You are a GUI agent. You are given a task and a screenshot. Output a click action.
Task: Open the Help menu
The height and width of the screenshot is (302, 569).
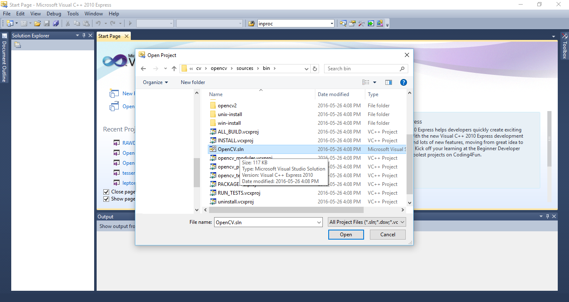tap(114, 14)
